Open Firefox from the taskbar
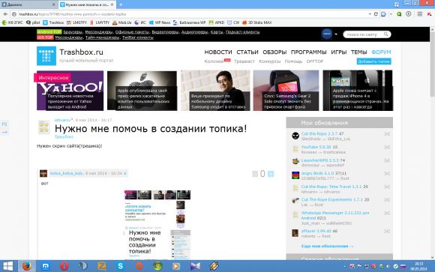The image size is (435, 272). (27, 266)
